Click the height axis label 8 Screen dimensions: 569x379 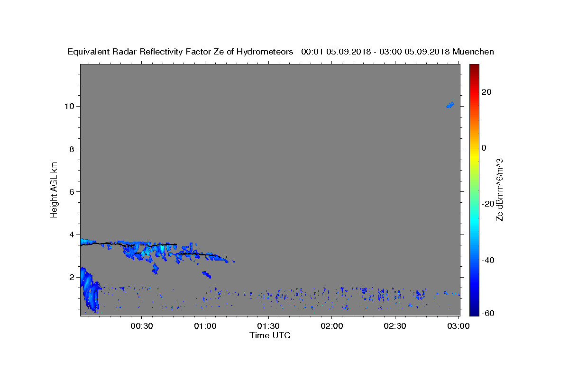(x=73, y=149)
